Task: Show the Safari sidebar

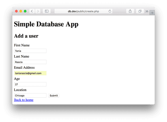Action: pos(47,11)
